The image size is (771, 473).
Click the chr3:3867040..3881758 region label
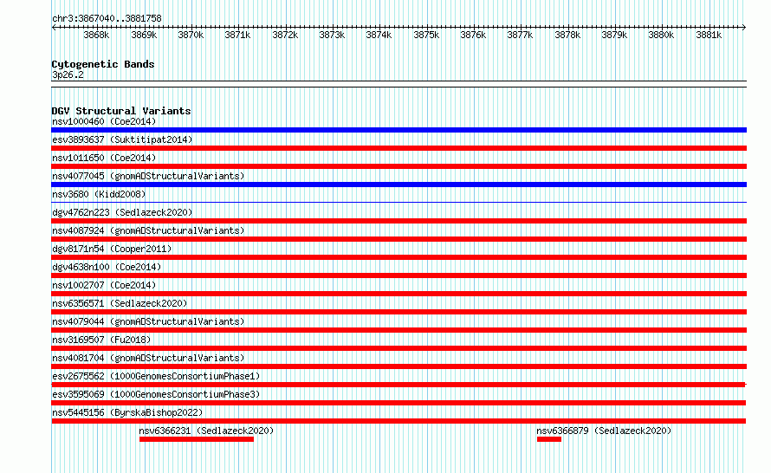click(107, 18)
